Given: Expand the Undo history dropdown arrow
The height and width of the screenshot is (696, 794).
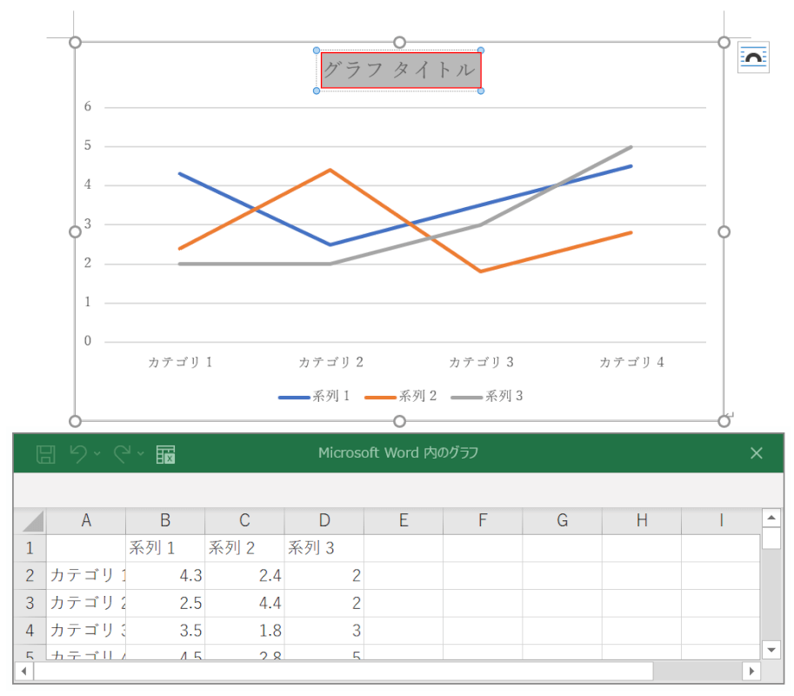Looking at the screenshot, I should 97,454.
